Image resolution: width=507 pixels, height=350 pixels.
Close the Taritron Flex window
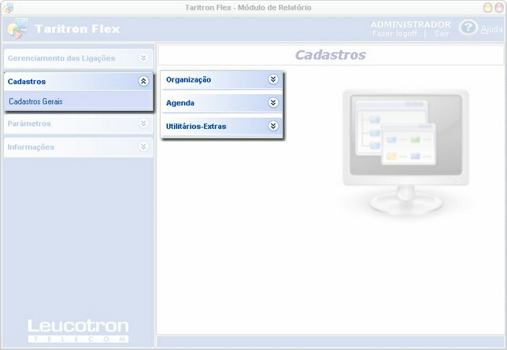coord(499,7)
